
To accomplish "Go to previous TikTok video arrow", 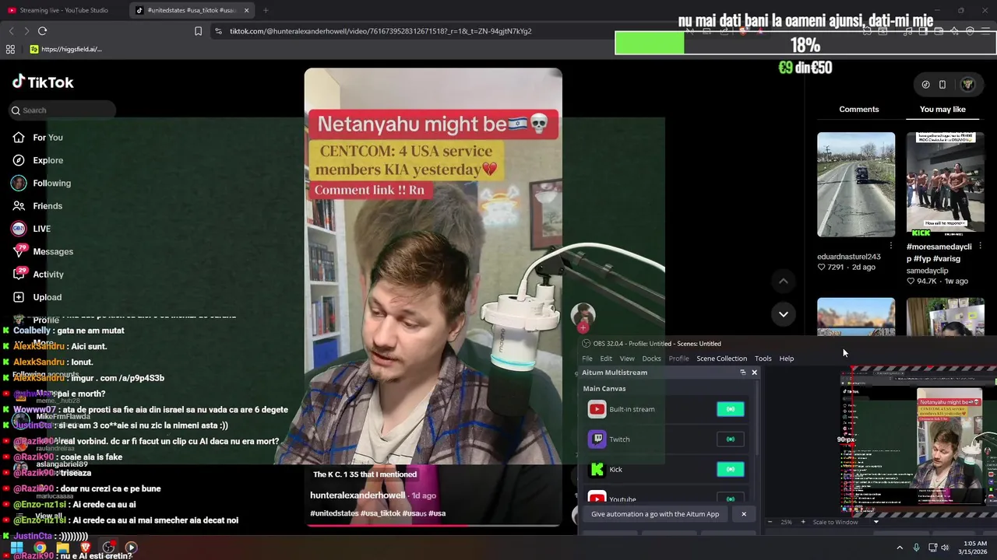I will point(784,281).
